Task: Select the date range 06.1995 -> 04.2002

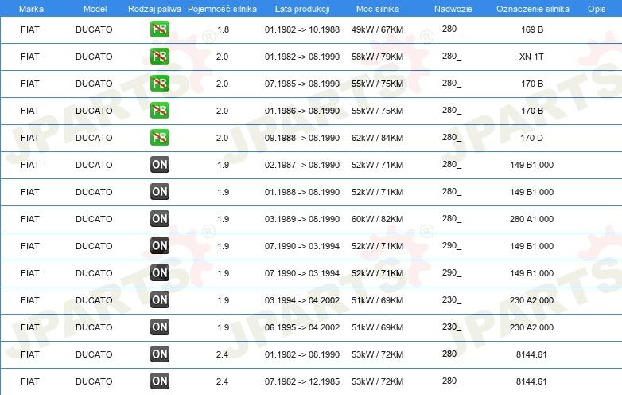Action: click(x=302, y=327)
